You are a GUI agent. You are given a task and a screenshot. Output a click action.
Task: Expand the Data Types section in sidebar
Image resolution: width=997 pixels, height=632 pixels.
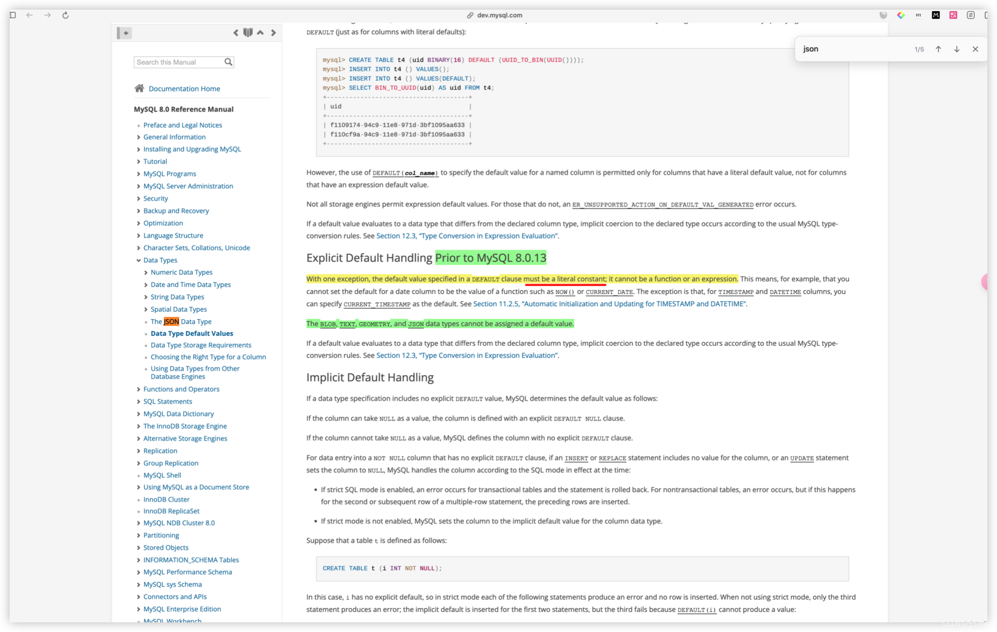(x=139, y=260)
